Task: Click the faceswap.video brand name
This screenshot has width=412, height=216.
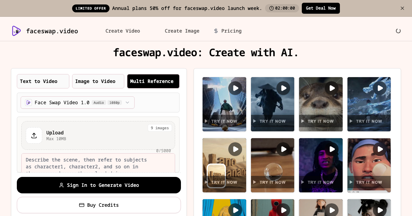Action: point(52,31)
